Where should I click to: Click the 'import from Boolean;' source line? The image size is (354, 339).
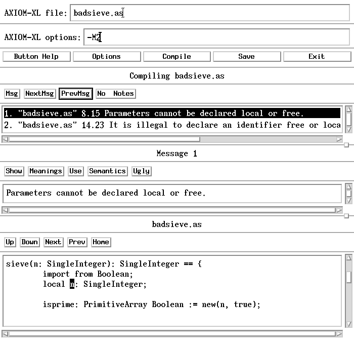tap(88, 274)
